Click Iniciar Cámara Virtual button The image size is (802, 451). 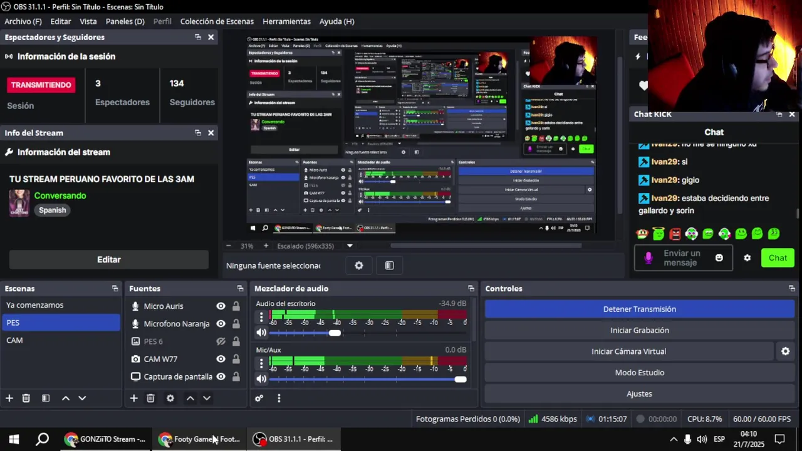coord(629,351)
